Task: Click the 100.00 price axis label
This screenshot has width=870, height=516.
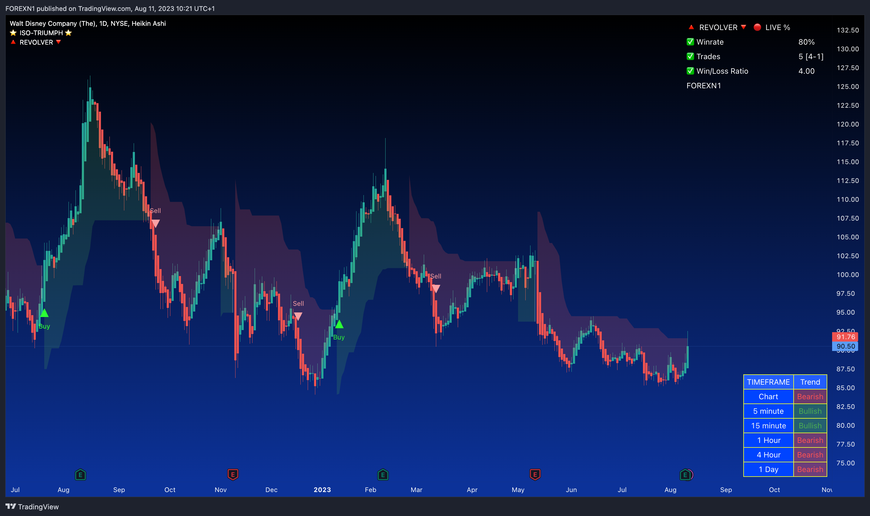Action: [848, 275]
